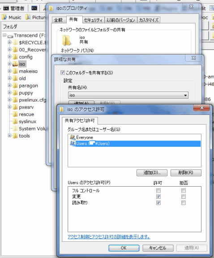Click the second command prompt icon in toolbar
The width and height of the screenshot is (214, 258).
coord(34,8)
